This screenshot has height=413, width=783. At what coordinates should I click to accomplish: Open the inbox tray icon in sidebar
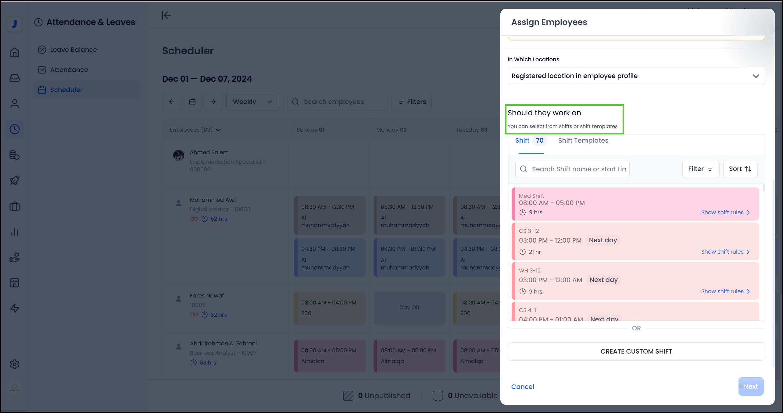tap(14, 78)
